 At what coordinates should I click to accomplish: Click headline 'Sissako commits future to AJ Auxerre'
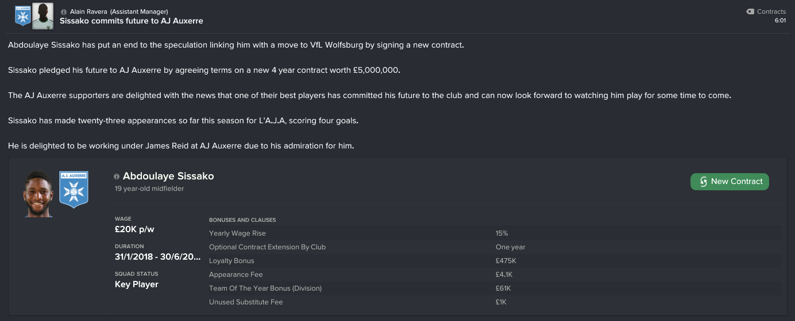(x=132, y=21)
